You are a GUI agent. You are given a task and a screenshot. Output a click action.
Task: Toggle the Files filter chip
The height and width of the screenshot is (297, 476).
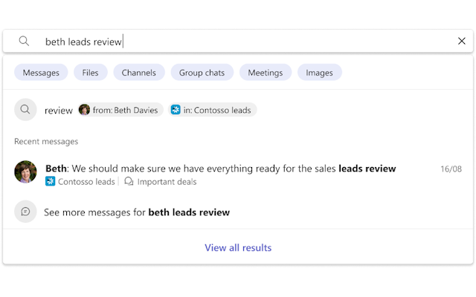pyautogui.click(x=90, y=72)
